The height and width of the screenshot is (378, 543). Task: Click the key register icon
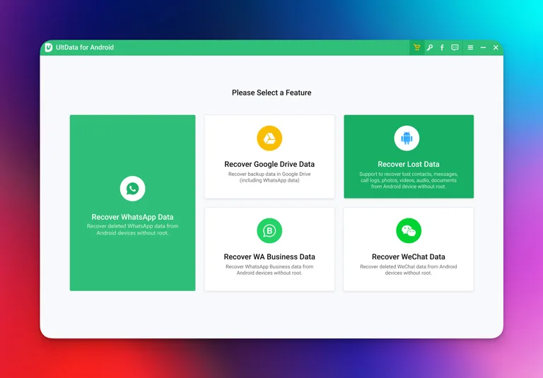pos(429,47)
